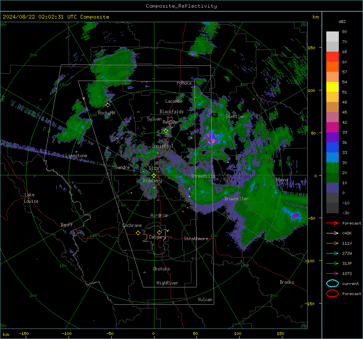Click the Lake Louise label
363x339 pixels.
coord(31,198)
